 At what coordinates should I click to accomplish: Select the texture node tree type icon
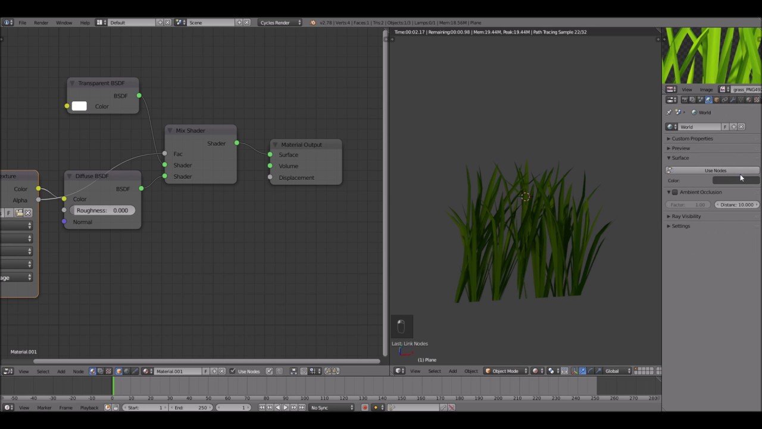[108, 371]
